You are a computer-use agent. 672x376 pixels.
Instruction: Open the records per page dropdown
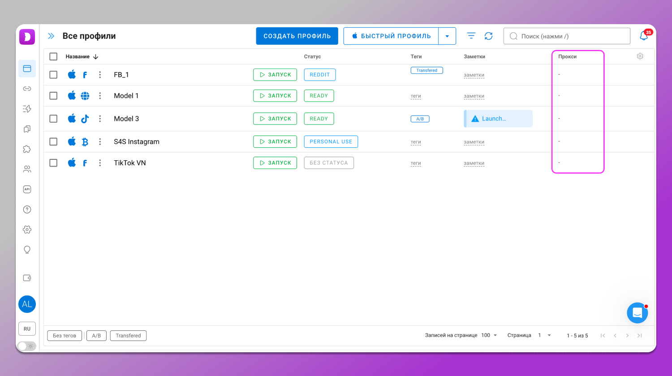pyautogui.click(x=489, y=335)
